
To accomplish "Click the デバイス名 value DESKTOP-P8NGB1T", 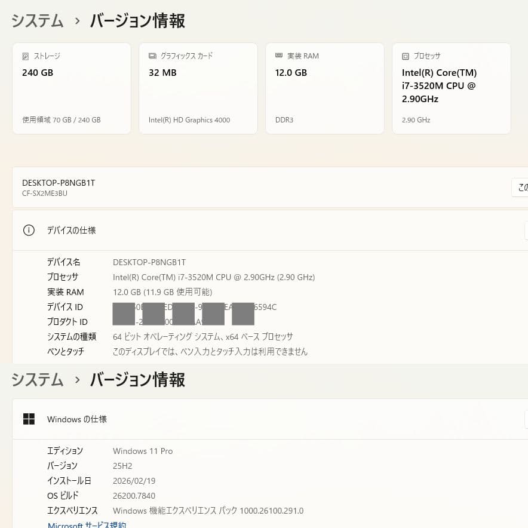I will (x=149, y=262).
